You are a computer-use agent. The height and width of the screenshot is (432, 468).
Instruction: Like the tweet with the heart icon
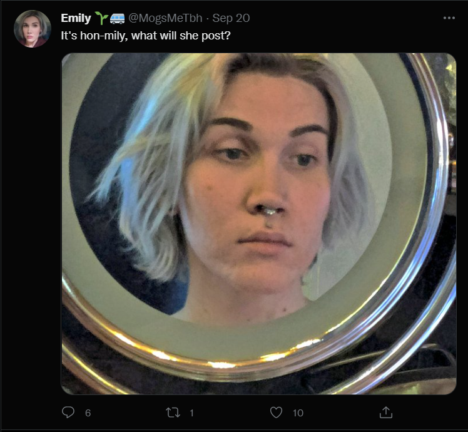click(x=276, y=413)
